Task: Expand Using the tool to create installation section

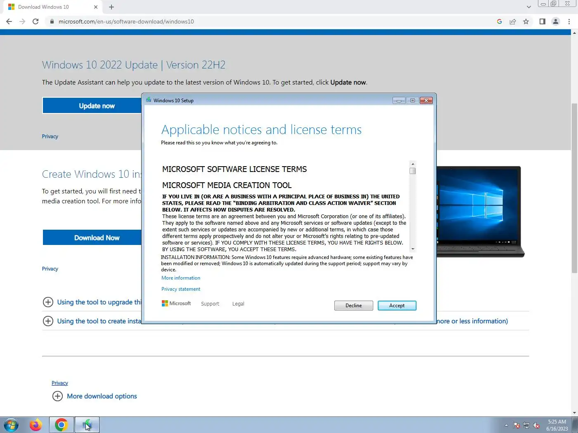Action: (92, 321)
